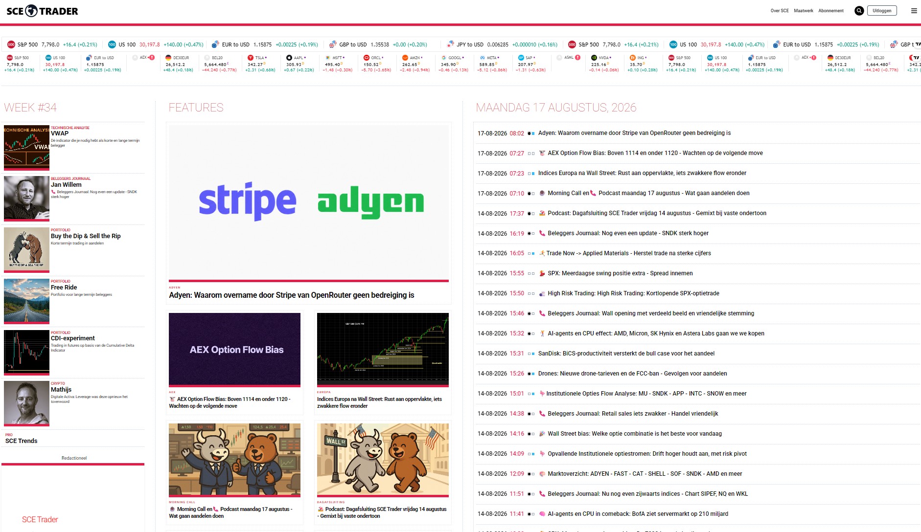The image size is (921, 532).
Task: Select the GOOGL ticker icon
Action: click(x=444, y=58)
